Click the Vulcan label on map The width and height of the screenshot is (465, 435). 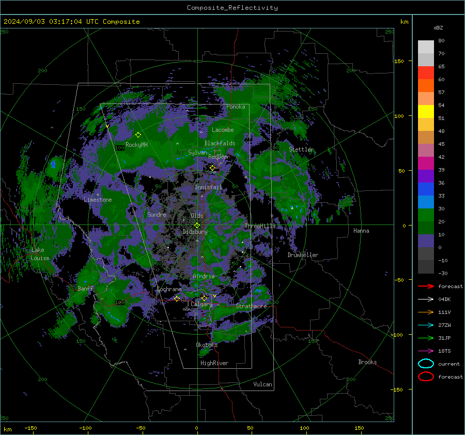tap(262, 384)
